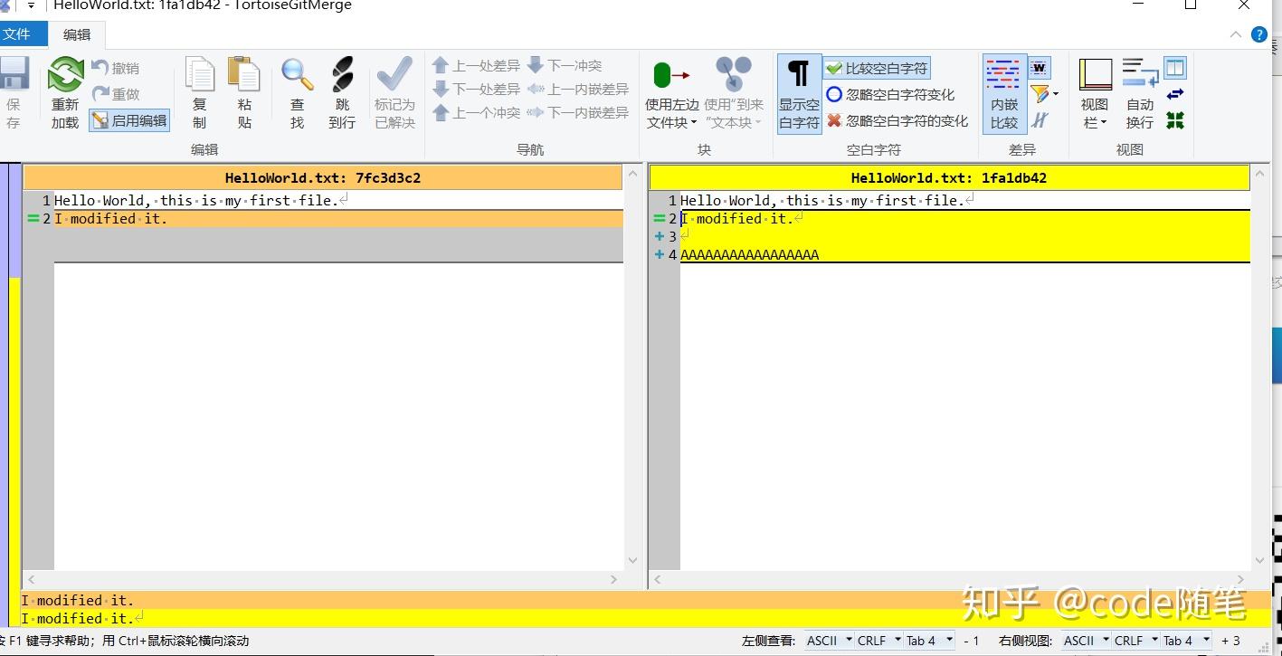Click left pane header HelloWorld.txt: 7fc3d3c2

pos(323,177)
